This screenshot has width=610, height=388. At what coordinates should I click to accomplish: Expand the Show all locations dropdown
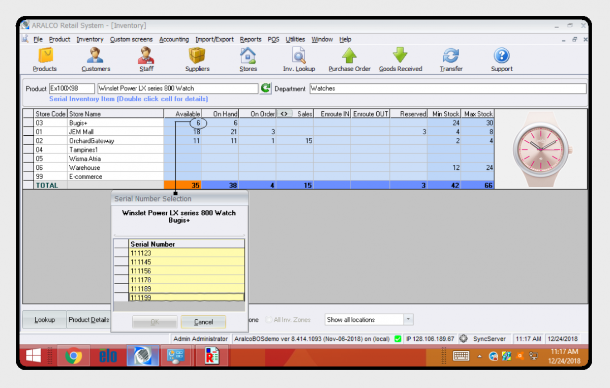tap(409, 320)
